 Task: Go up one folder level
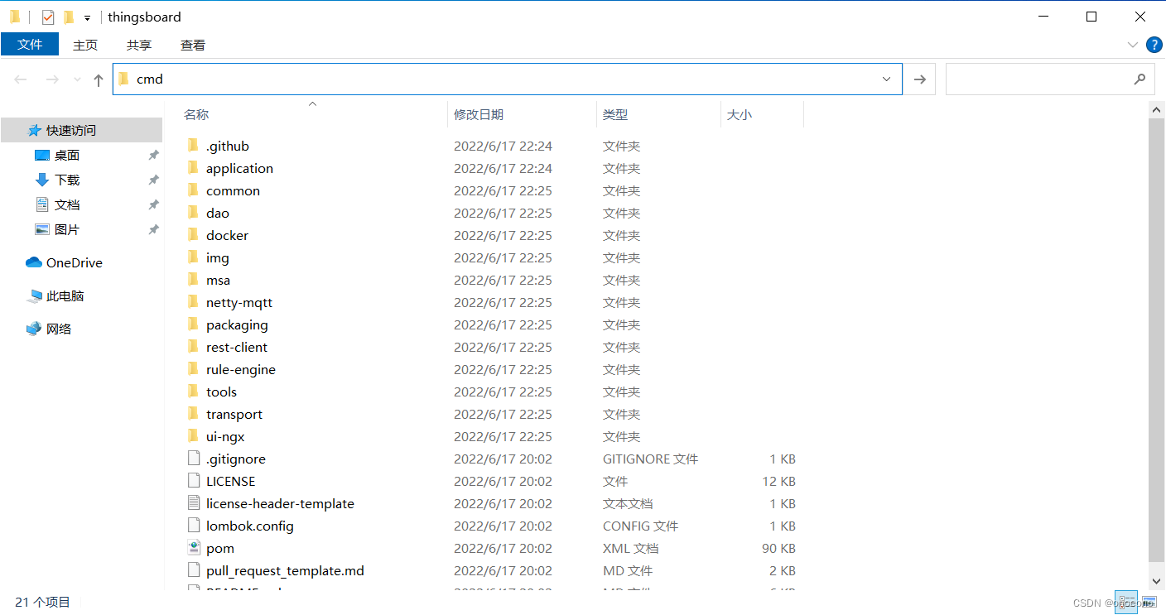point(99,79)
